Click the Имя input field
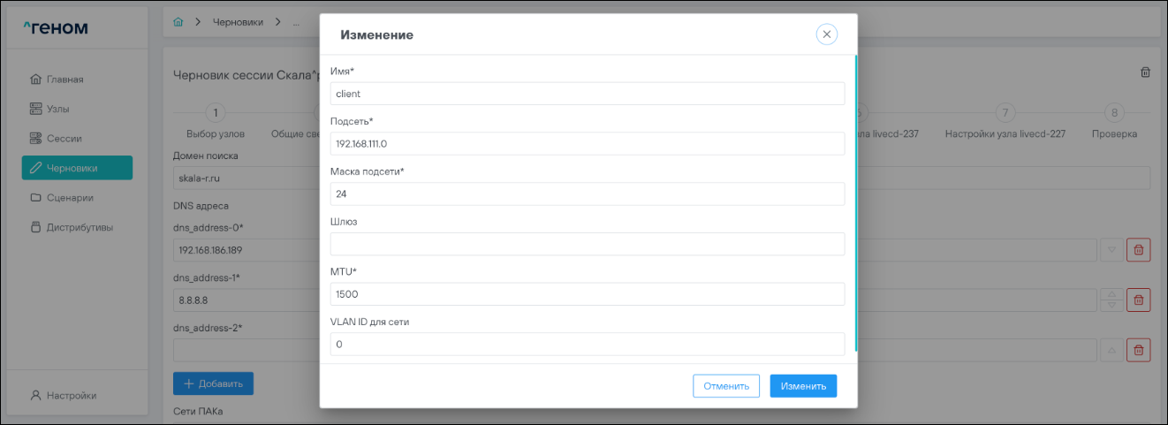Viewport: 1168px width, 425px height. (588, 94)
